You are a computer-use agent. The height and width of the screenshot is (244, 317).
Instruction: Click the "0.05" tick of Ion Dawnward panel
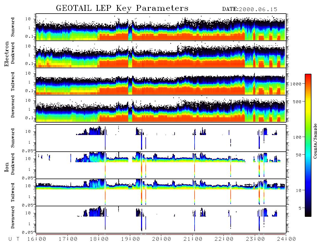pyautogui.click(x=27, y=232)
